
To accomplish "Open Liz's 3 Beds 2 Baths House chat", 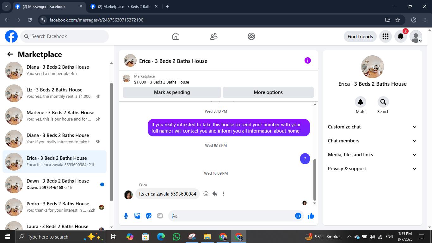I will (x=54, y=93).
